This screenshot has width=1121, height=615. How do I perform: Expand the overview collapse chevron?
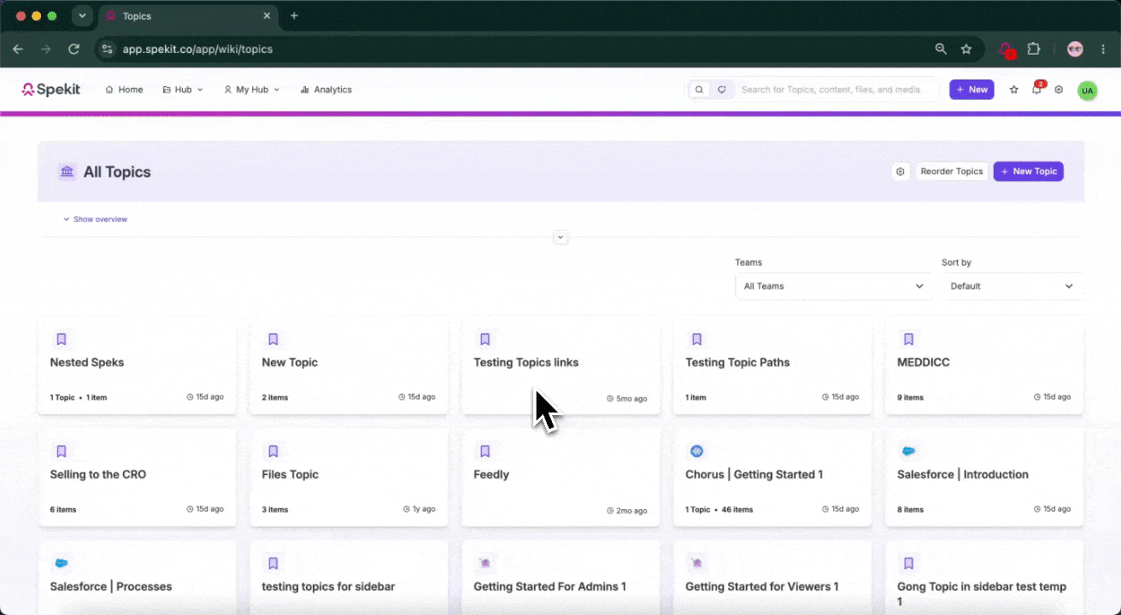[x=560, y=237]
